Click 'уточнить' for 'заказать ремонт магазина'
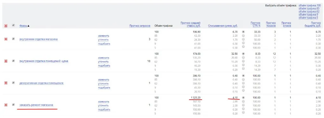 click(103, 106)
